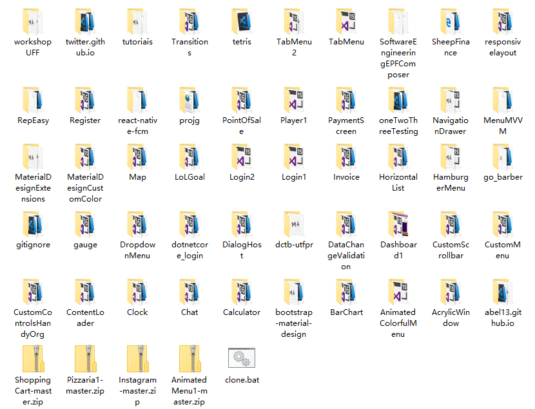Click the abel13.github.io folder

pos(503,292)
